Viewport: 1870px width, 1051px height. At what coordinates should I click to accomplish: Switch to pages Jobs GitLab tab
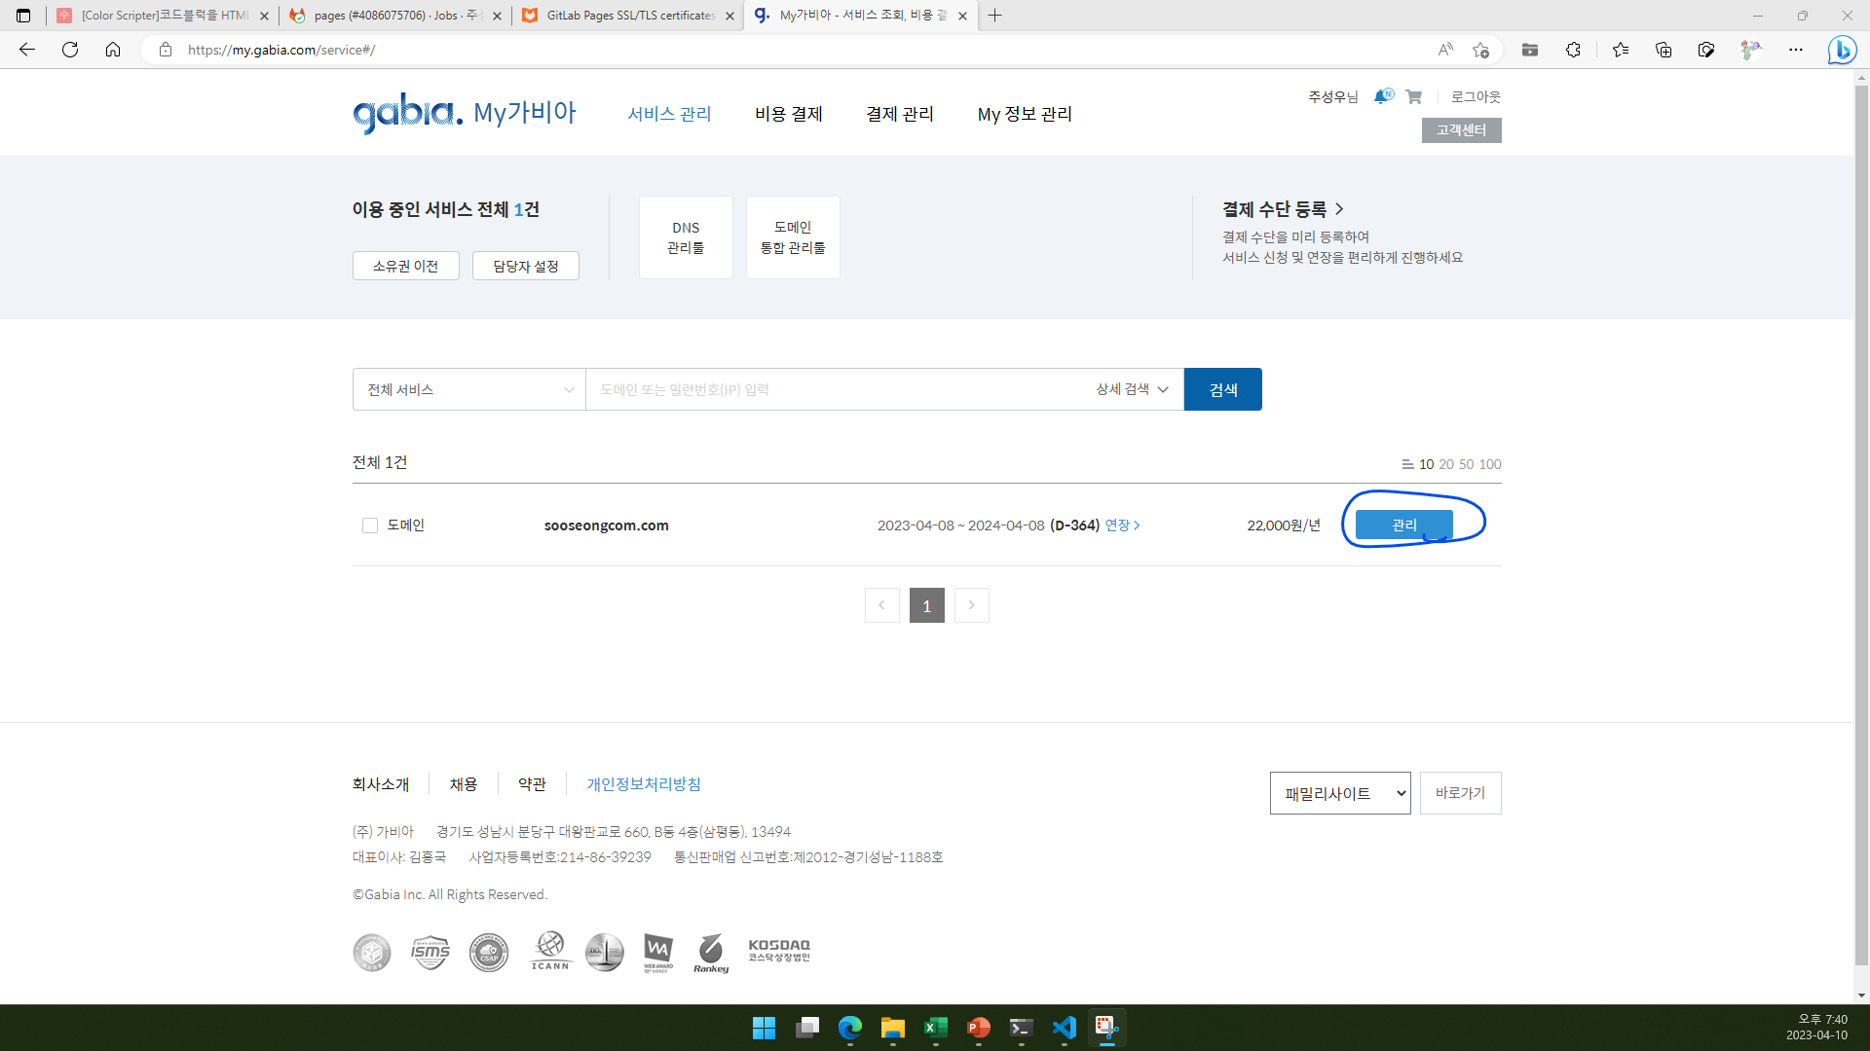pos(395,16)
